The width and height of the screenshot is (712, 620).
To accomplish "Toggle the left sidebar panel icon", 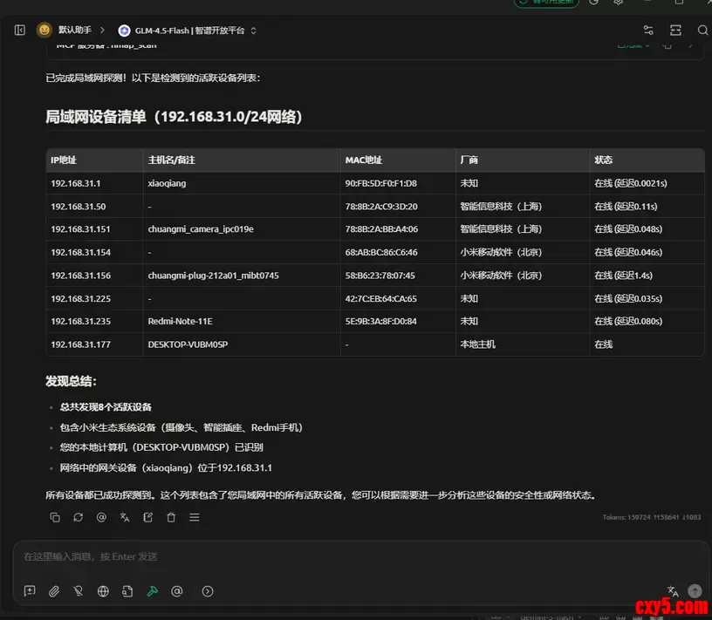I will [x=19, y=31].
